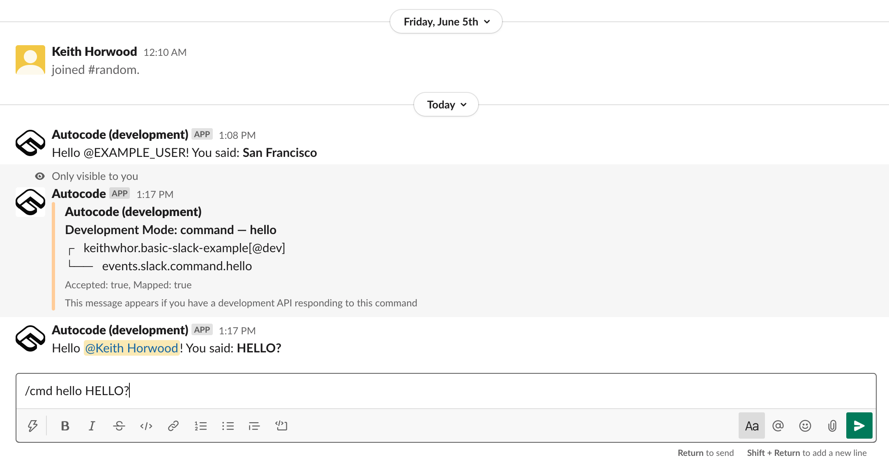Attach a file with paperclip icon
This screenshot has width=889, height=460.
[x=832, y=426]
